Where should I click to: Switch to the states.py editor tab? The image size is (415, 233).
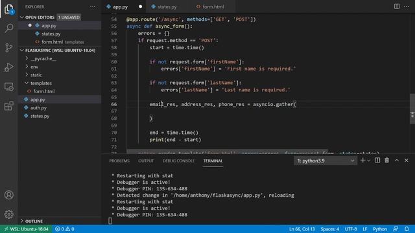(167, 7)
